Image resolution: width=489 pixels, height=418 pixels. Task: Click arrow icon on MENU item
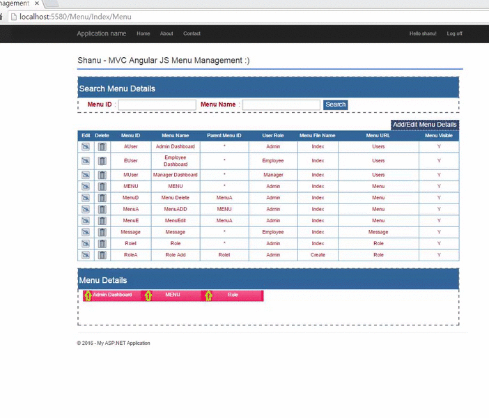[148, 295]
